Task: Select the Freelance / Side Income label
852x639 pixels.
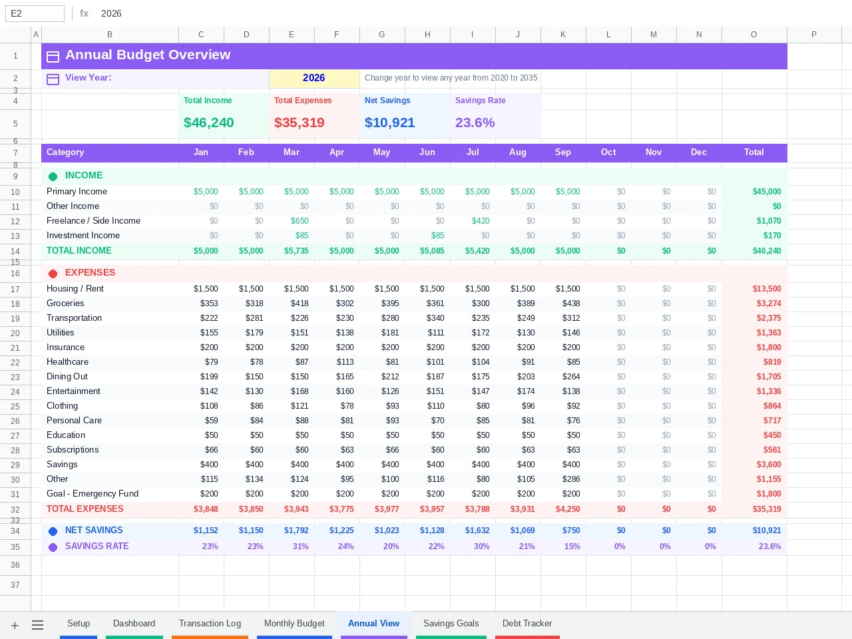Action: click(93, 221)
